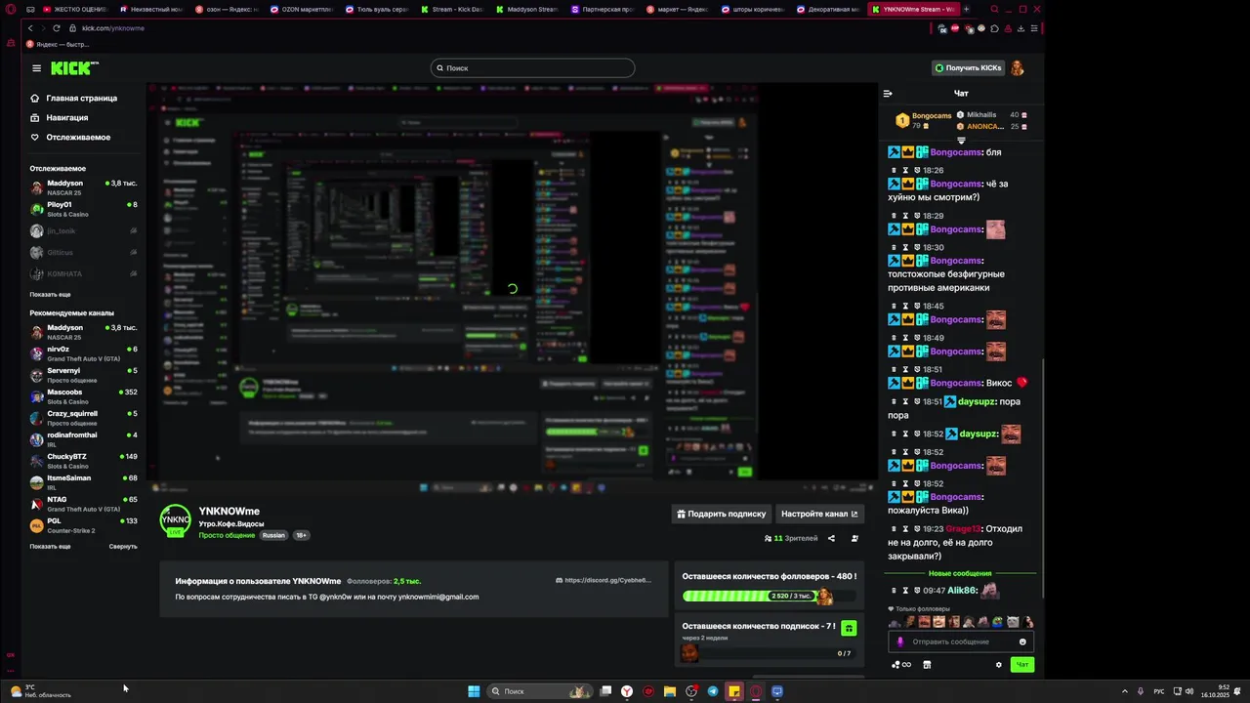Click the hourglass timeout icon on the Alik86 message
This screenshot has height=703, width=1250.
point(904,591)
